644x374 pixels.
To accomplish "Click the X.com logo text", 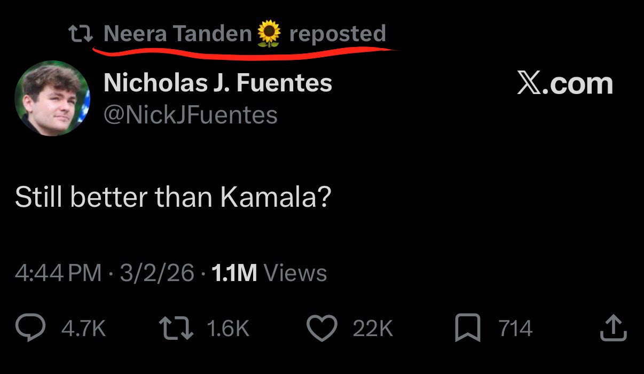I will 565,84.
